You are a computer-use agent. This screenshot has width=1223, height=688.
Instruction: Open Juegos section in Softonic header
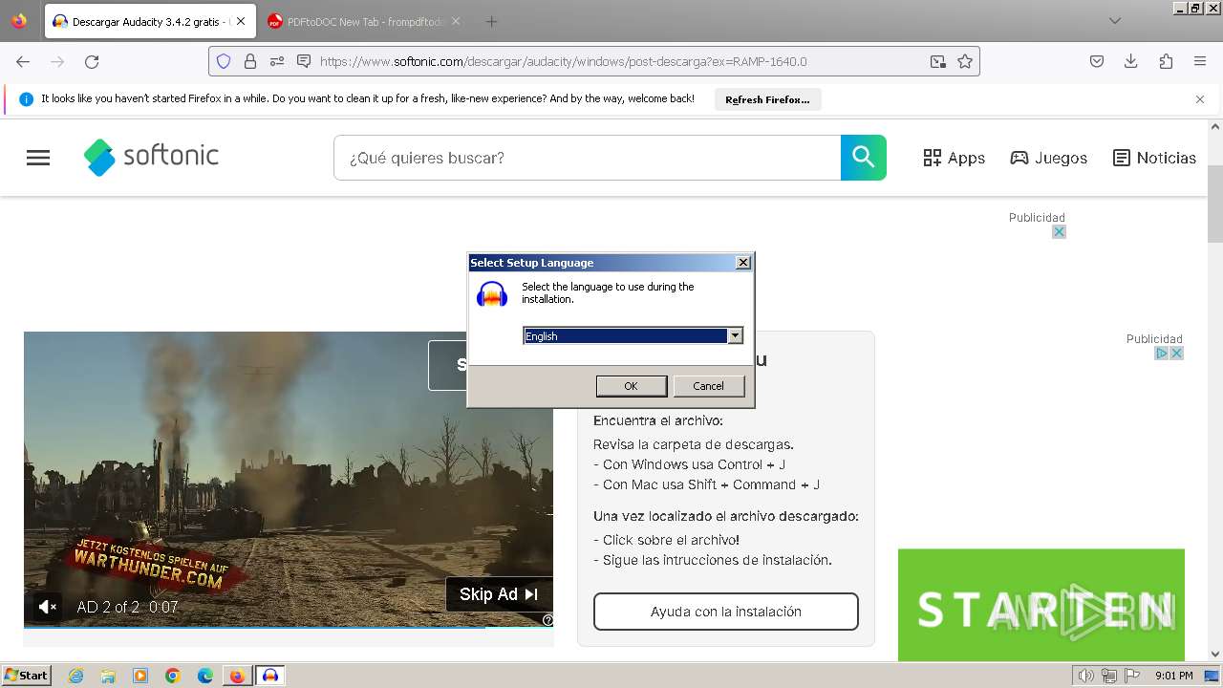click(x=1048, y=158)
